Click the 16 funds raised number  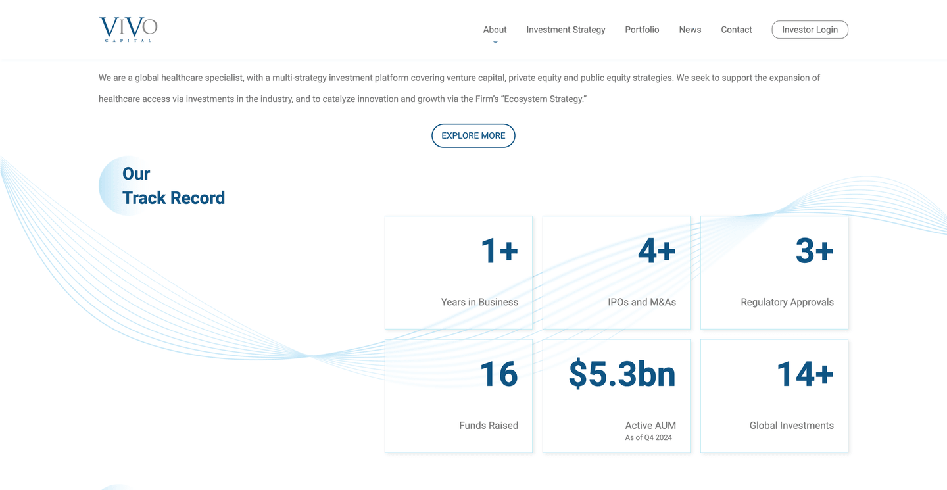tap(498, 374)
